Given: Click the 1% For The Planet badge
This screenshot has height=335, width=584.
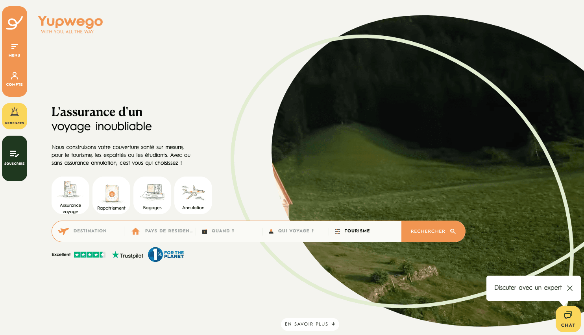Looking at the screenshot, I should click(166, 254).
